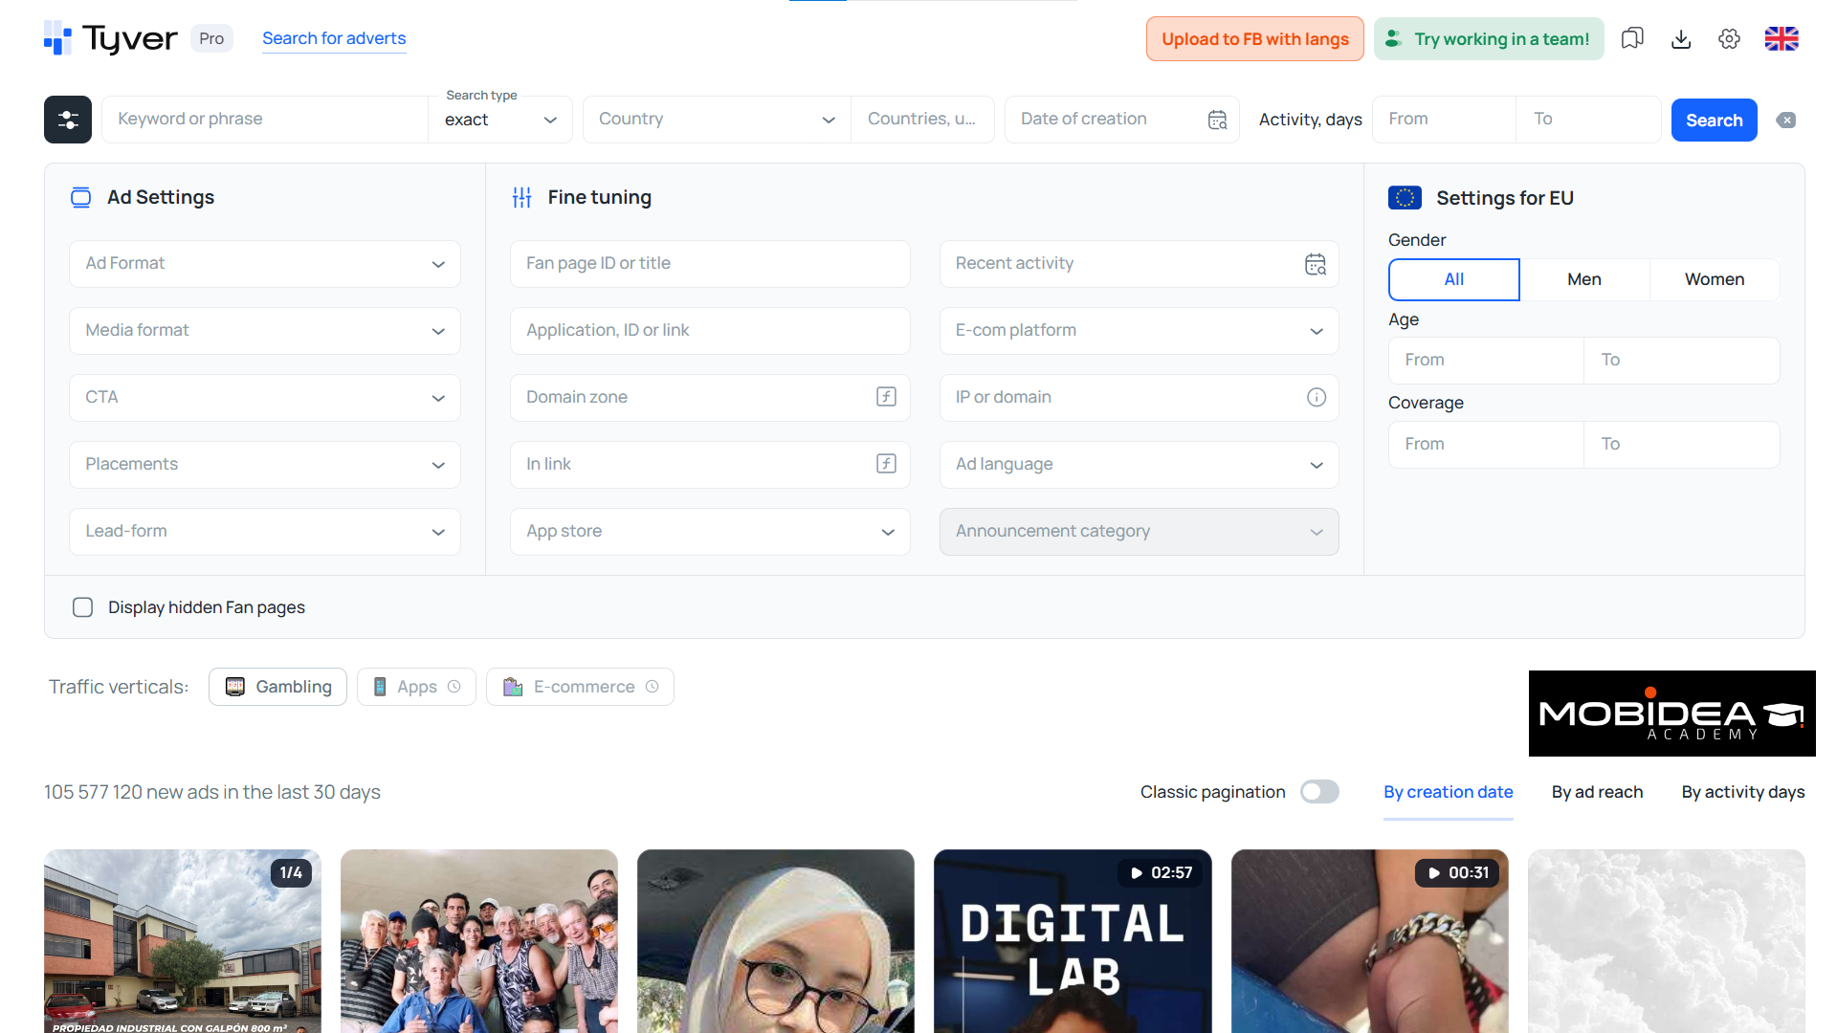Expand the Ad Format dropdown
1837x1033 pixels.
point(264,263)
